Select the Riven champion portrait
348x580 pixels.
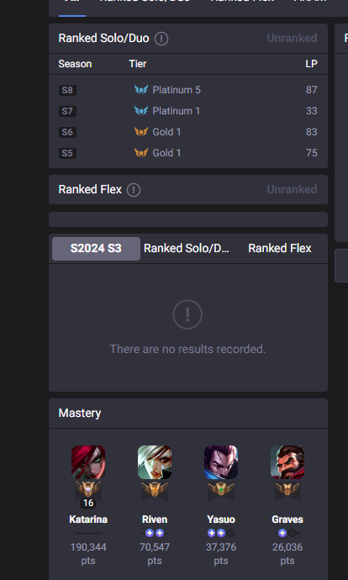(155, 462)
